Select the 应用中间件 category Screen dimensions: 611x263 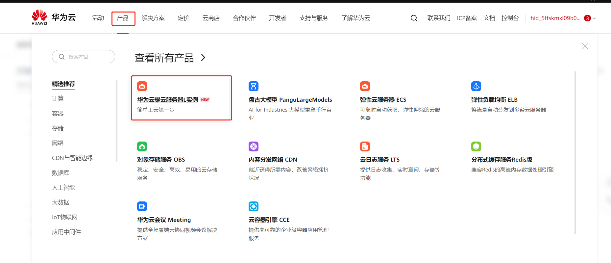tap(66, 232)
